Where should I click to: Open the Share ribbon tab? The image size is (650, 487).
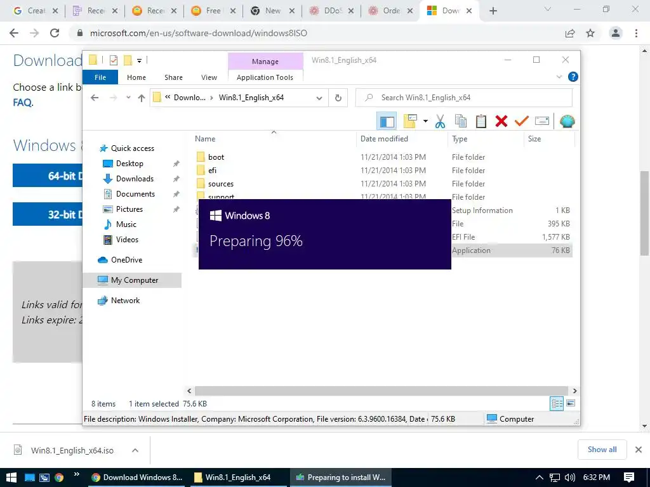pos(173,77)
